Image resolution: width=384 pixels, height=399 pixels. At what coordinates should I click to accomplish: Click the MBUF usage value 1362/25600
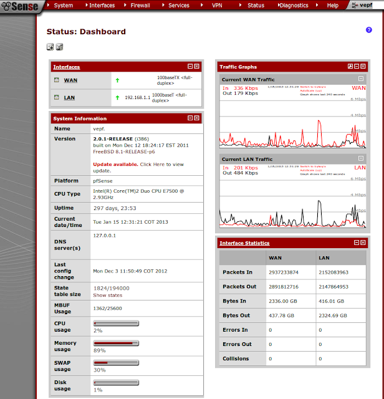(107, 309)
